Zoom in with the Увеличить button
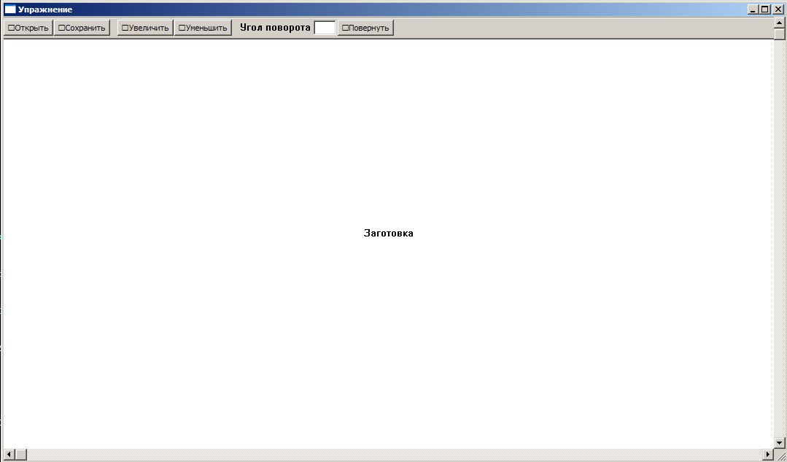This screenshot has width=787, height=462. (145, 28)
